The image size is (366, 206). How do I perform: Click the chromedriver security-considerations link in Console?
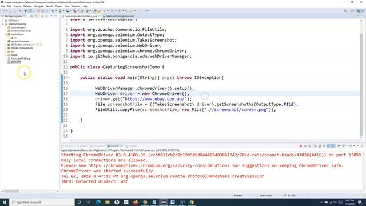click(159, 165)
